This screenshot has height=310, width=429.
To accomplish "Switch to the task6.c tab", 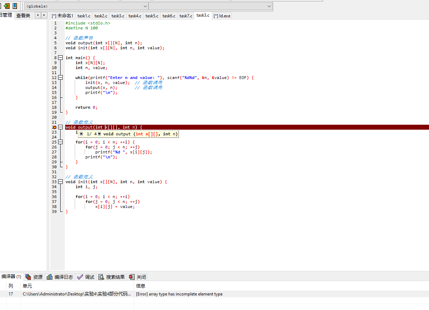I will click(x=169, y=16).
